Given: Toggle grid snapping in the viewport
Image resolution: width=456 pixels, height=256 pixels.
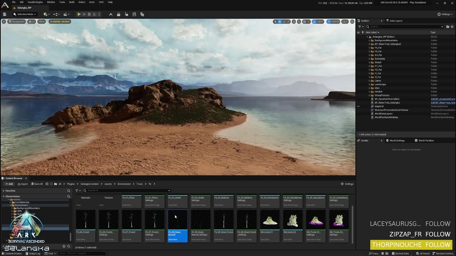Looking at the screenshot, I should click(304, 22).
